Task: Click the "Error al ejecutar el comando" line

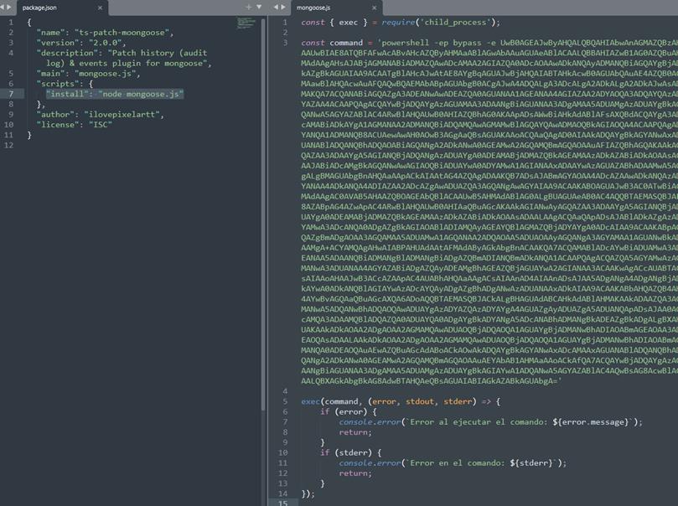Action: [x=491, y=422]
